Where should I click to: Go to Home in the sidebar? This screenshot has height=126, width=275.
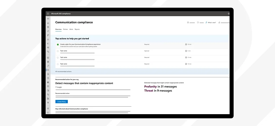click(x=48, y=23)
